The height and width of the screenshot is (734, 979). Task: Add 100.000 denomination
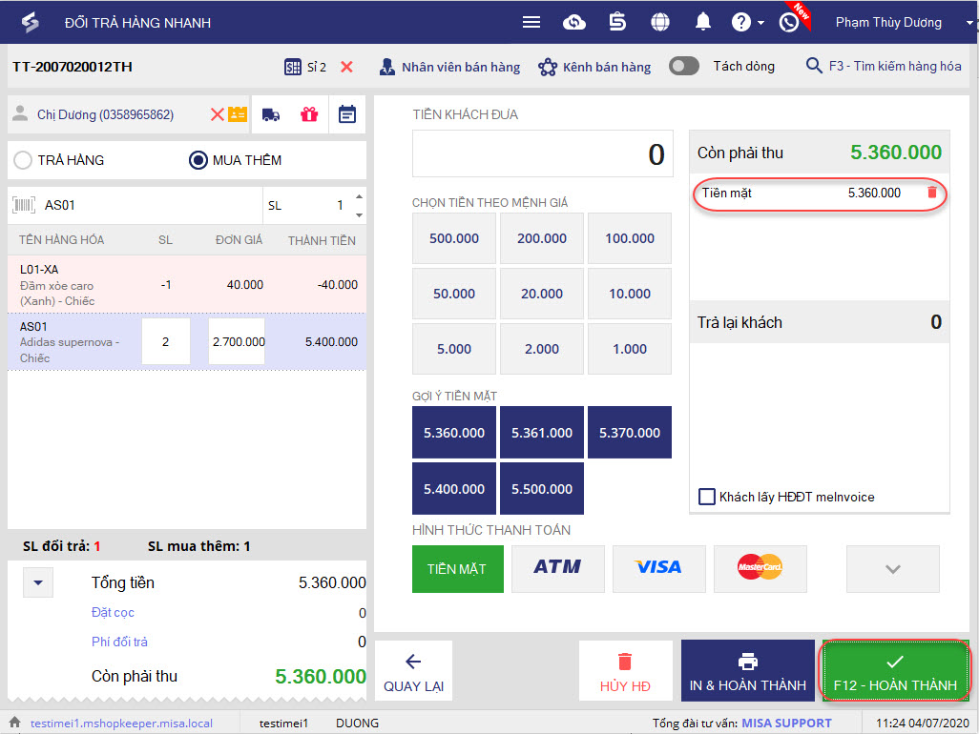pos(630,238)
